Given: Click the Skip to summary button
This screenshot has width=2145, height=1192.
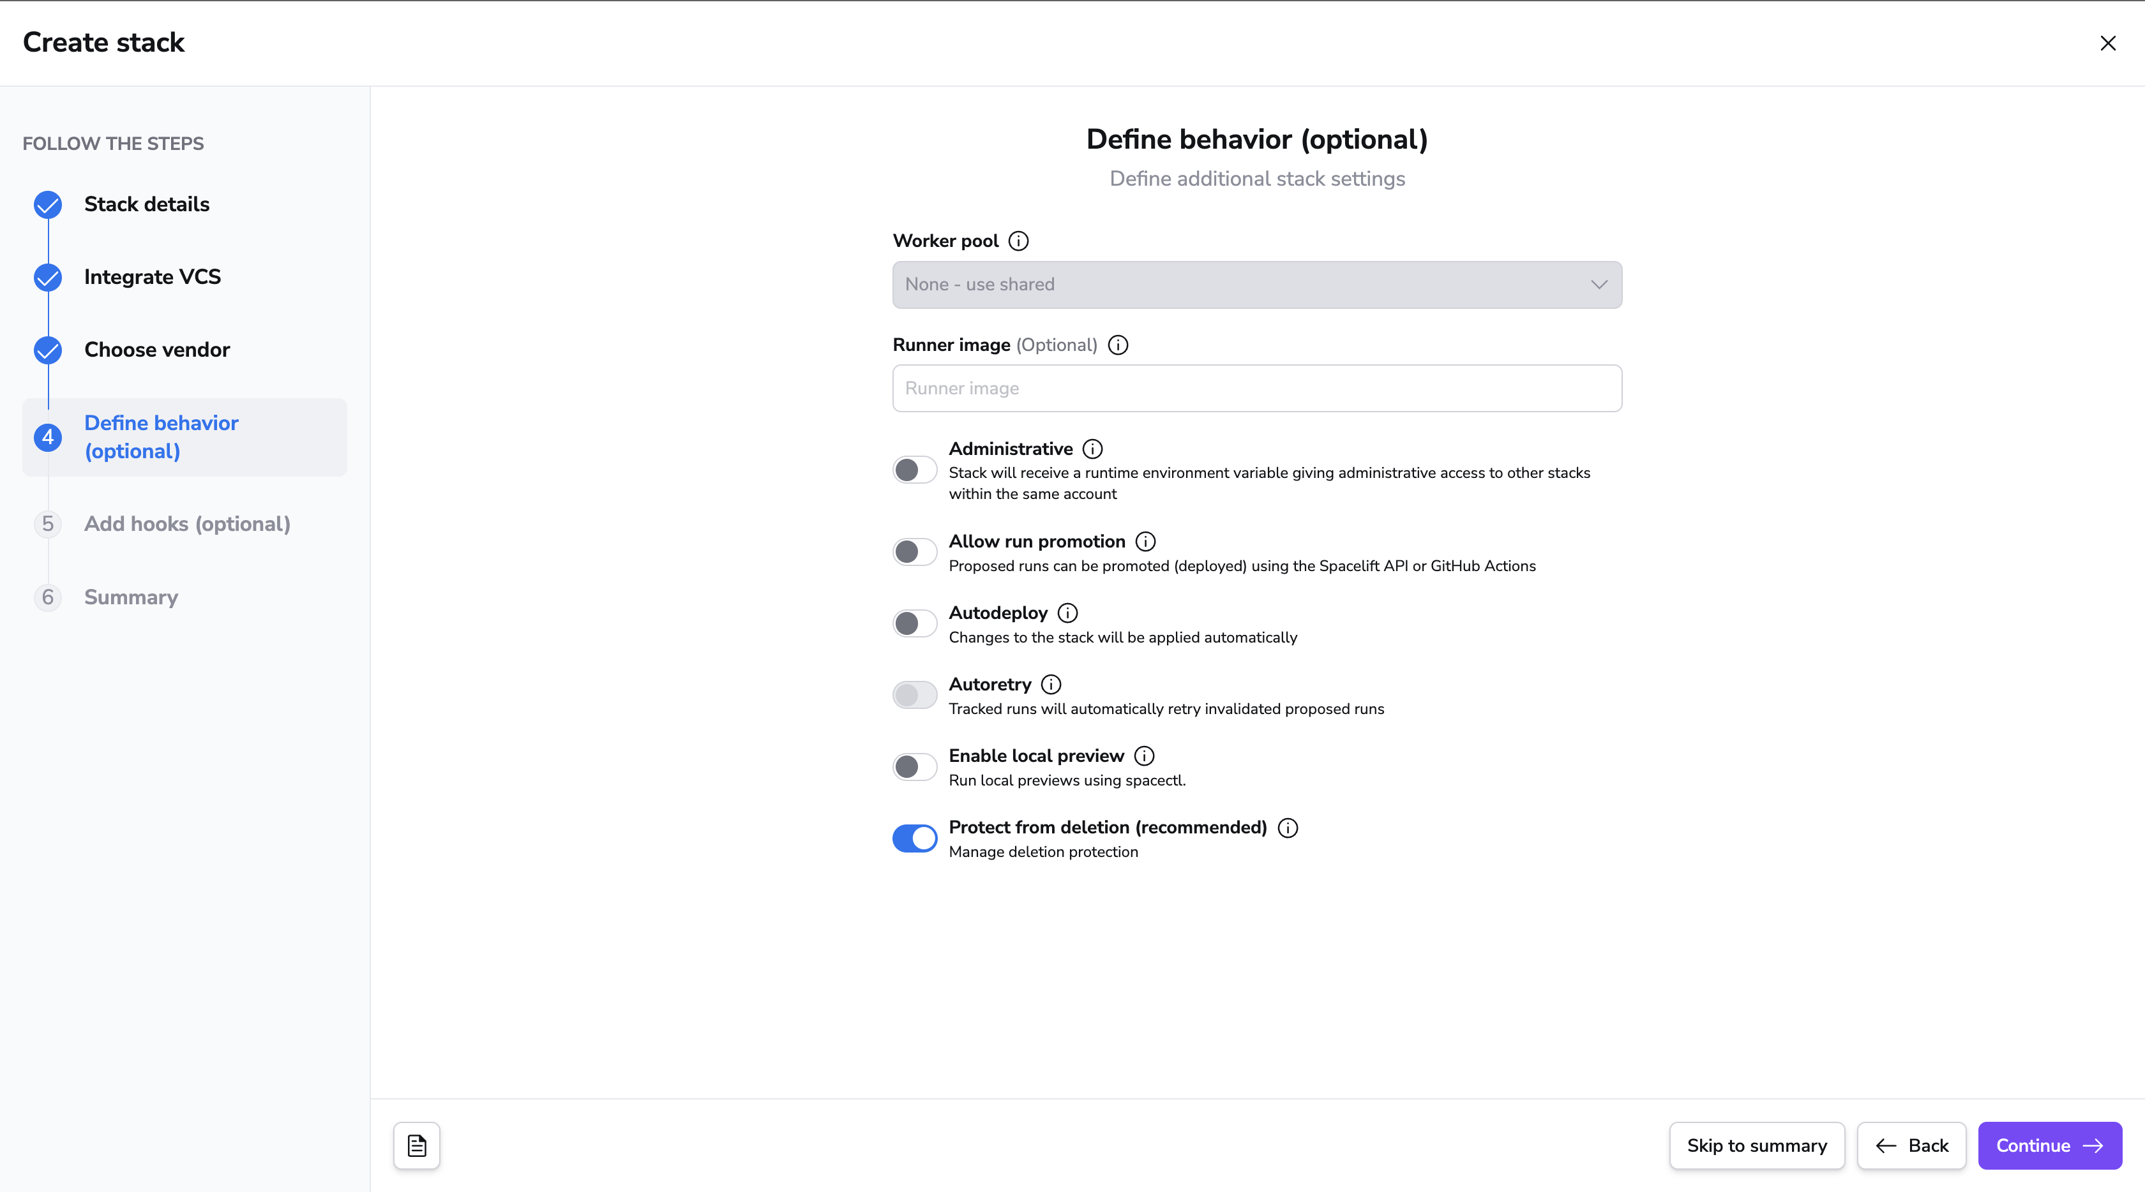Looking at the screenshot, I should pos(1757,1146).
